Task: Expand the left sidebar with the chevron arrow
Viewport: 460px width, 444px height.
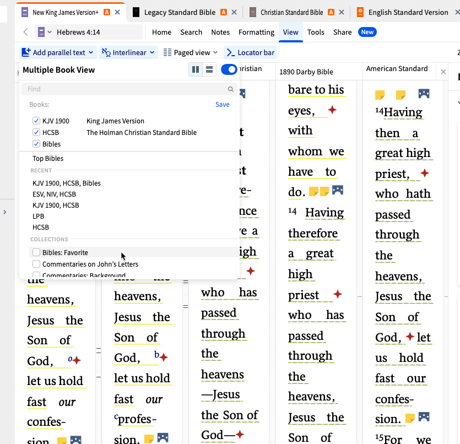Action: point(5,212)
